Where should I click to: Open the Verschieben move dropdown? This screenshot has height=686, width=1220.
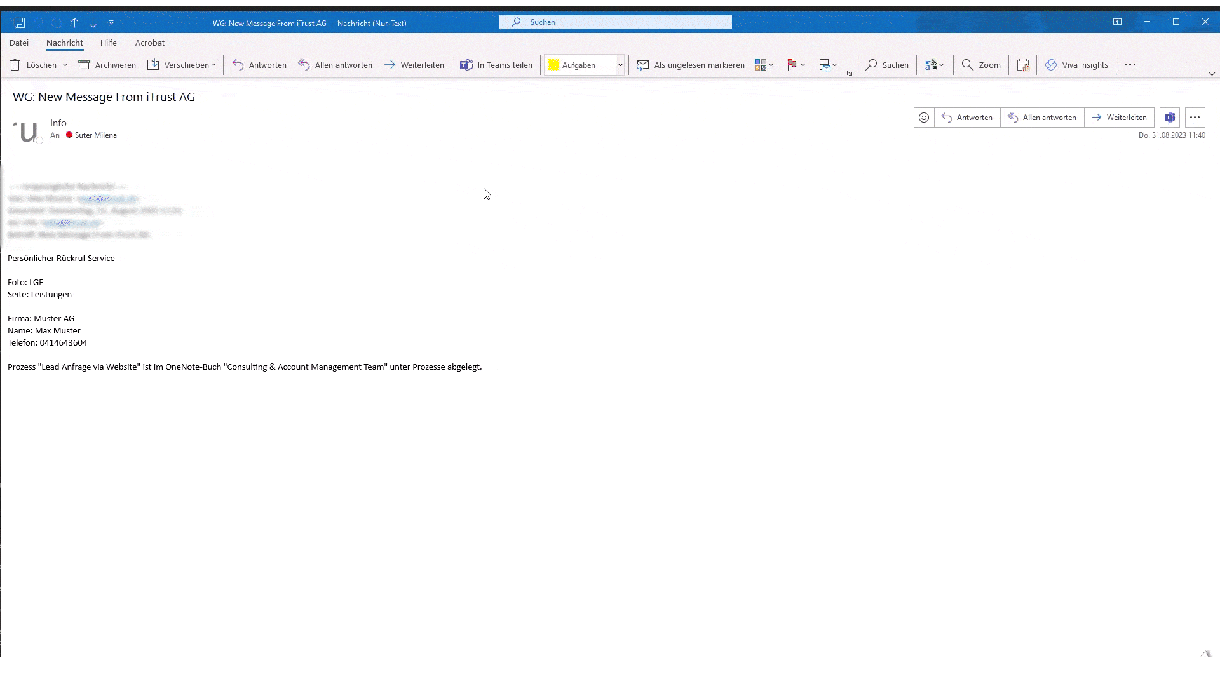[182, 65]
